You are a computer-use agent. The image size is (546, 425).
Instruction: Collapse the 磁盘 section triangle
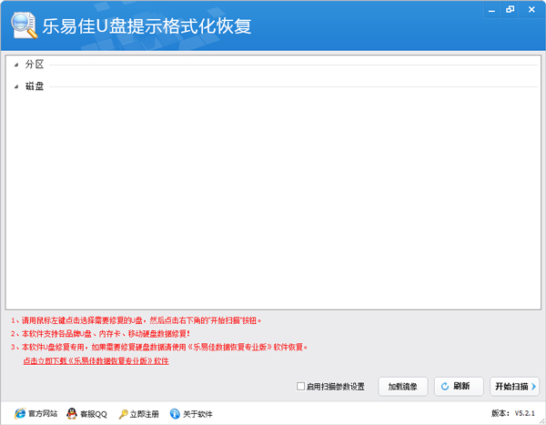(16, 87)
